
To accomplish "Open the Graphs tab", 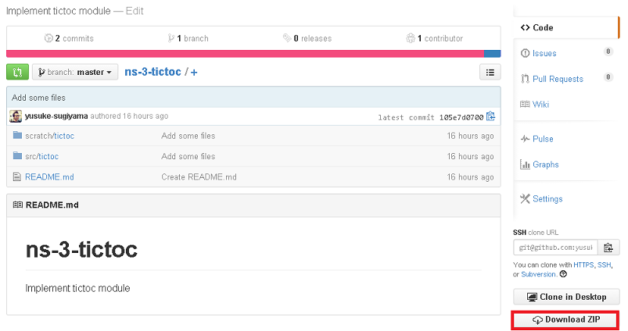I will [546, 164].
